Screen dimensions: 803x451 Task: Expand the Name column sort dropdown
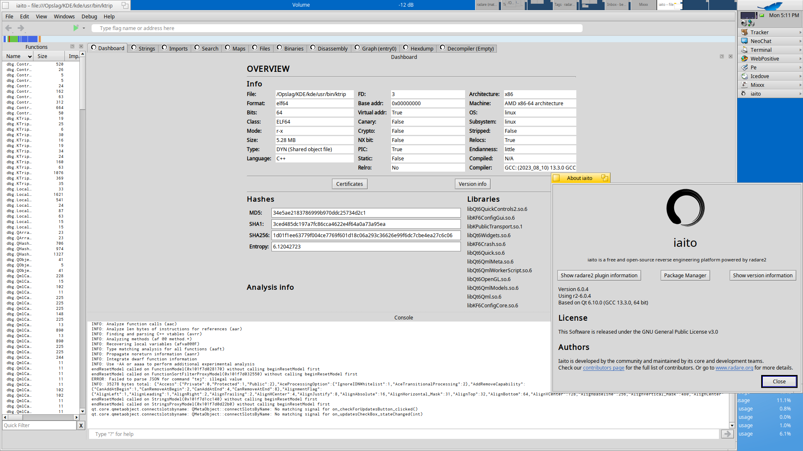[x=30, y=56]
